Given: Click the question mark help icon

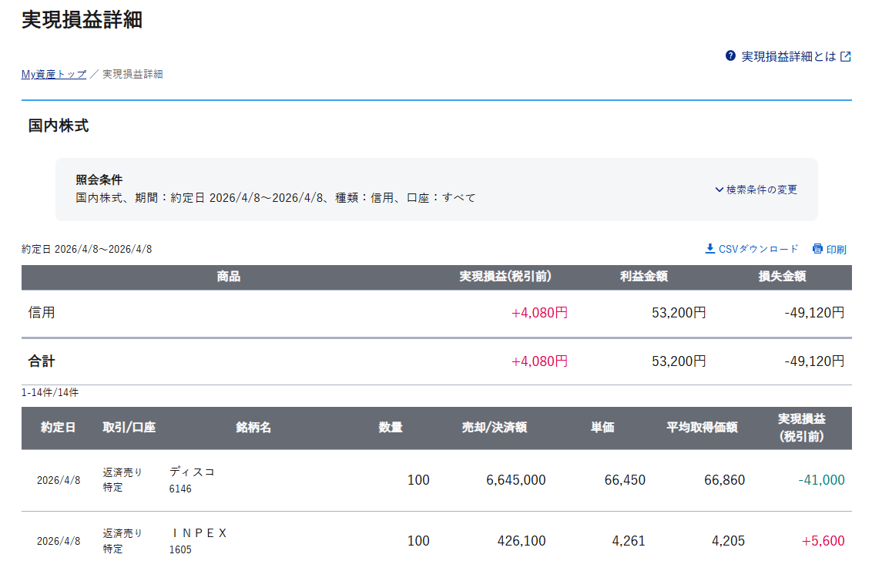Looking at the screenshot, I should (x=730, y=56).
